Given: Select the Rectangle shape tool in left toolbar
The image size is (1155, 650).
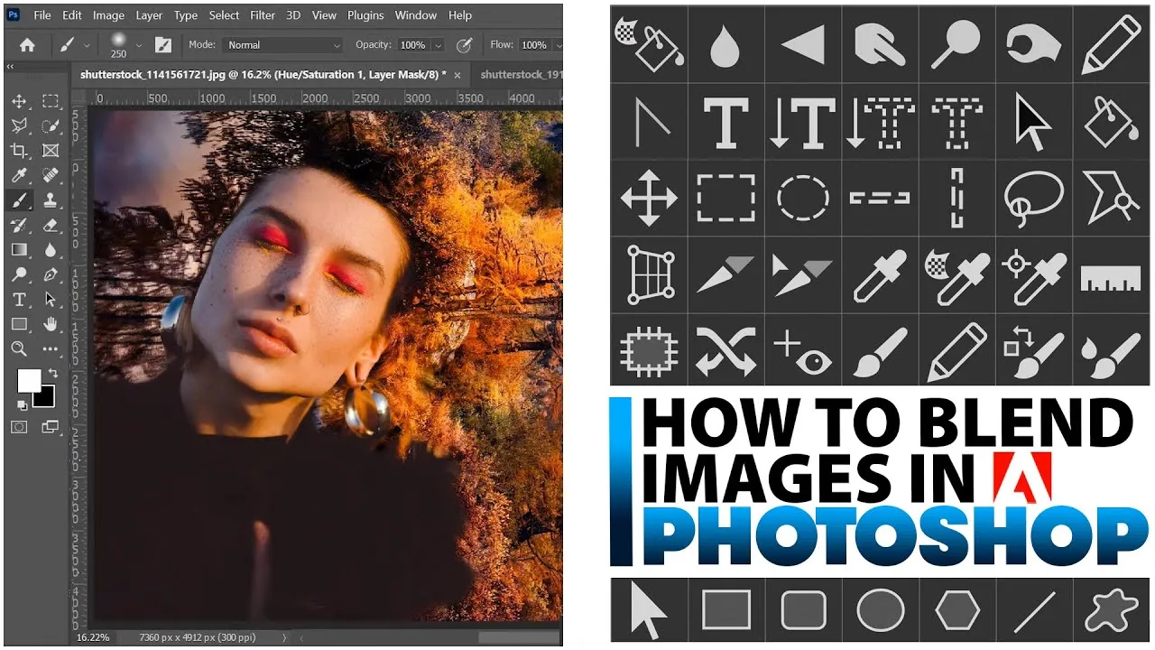Looking at the screenshot, I should [x=19, y=323].
